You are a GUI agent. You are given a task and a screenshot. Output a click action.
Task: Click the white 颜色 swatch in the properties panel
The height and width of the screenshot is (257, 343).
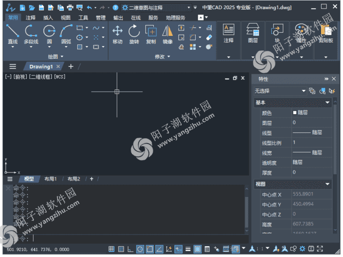(294, 112)
